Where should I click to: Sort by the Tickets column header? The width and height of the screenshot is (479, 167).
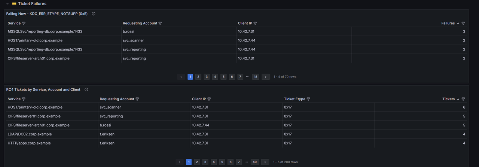coord(448,99)
